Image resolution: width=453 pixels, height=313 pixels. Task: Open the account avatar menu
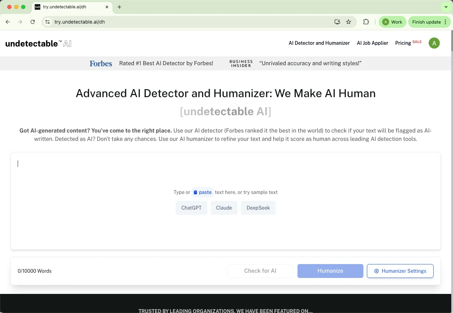click(x=434, y=43)
